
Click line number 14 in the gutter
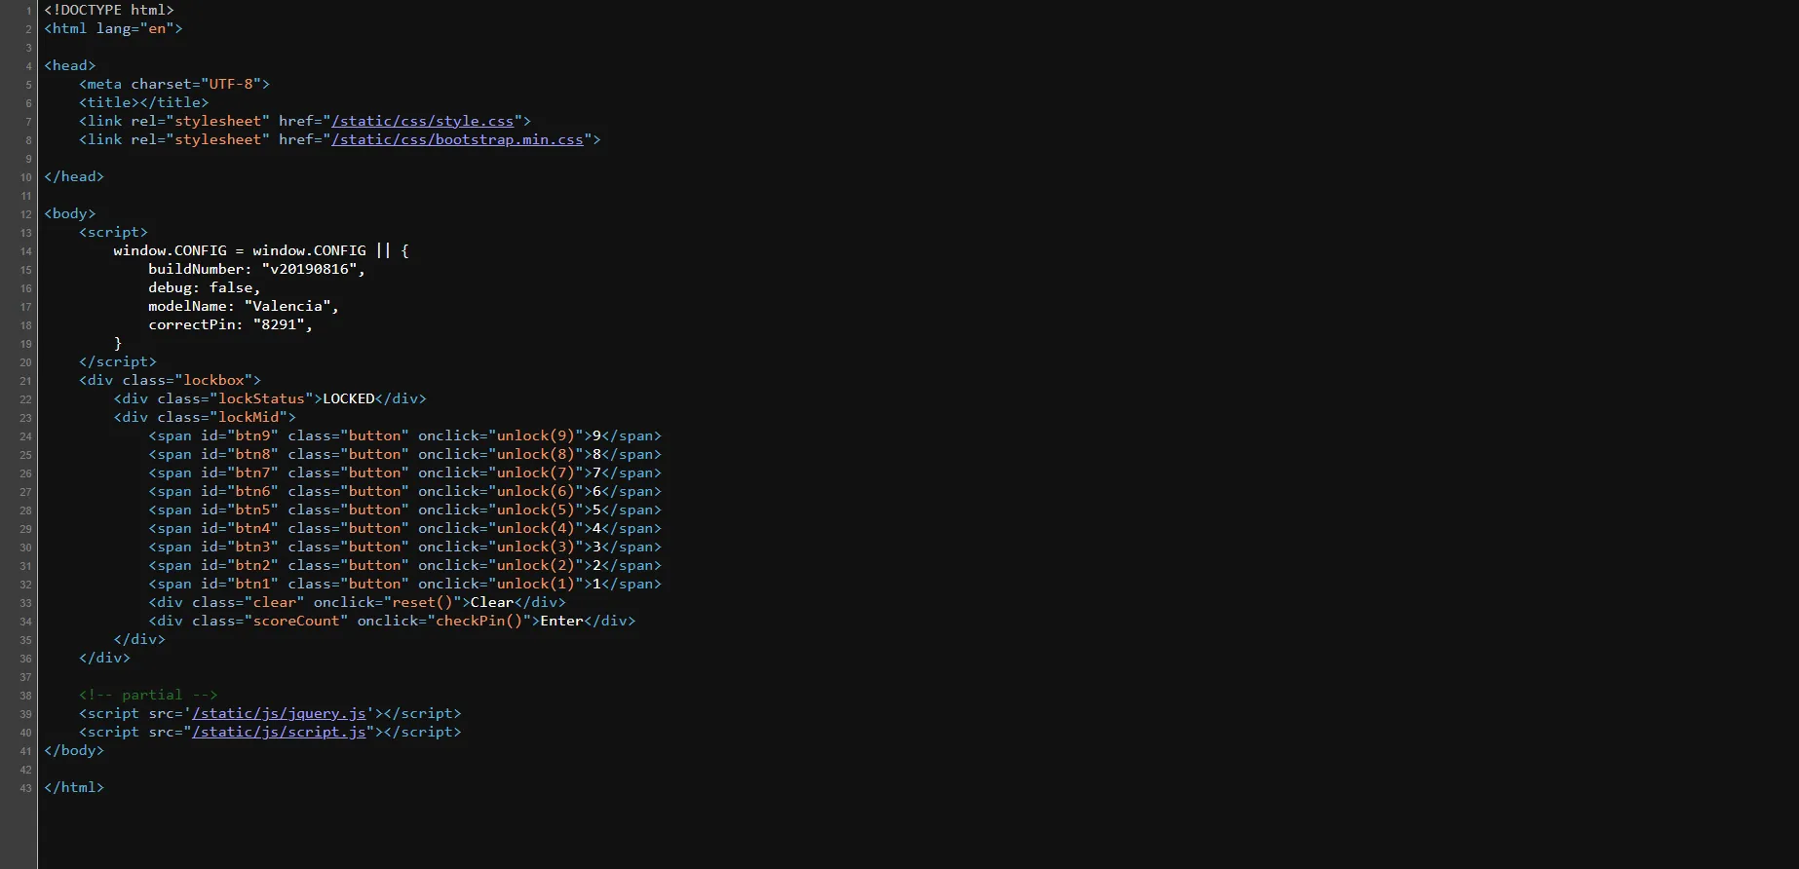(25, 251)
